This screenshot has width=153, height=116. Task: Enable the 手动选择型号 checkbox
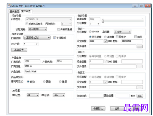point(27,24)
